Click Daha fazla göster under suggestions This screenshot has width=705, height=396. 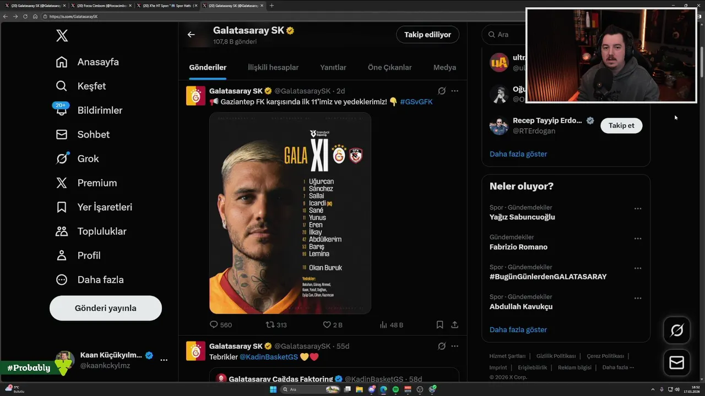click(518, 154)
